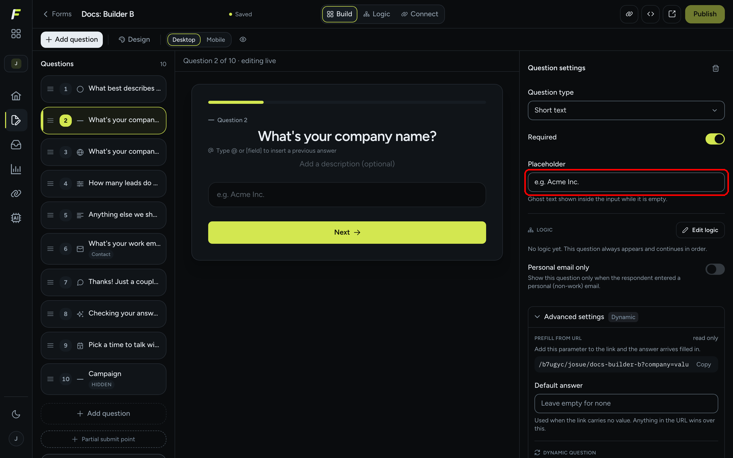The image size is (733, 458).
Task: Click the top Add question button
Action: (72, 39)
